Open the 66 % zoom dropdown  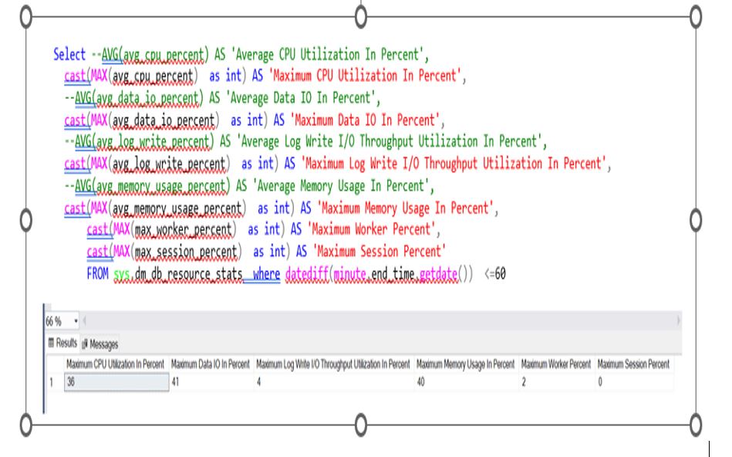point(76,321)
